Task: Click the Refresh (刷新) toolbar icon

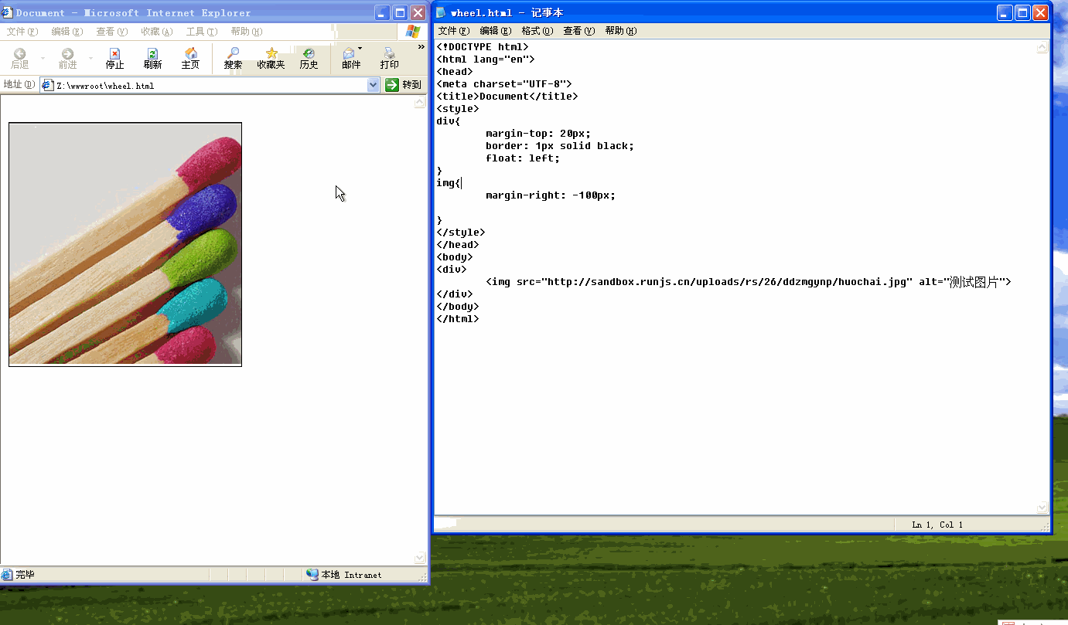Action: [152, 54]
